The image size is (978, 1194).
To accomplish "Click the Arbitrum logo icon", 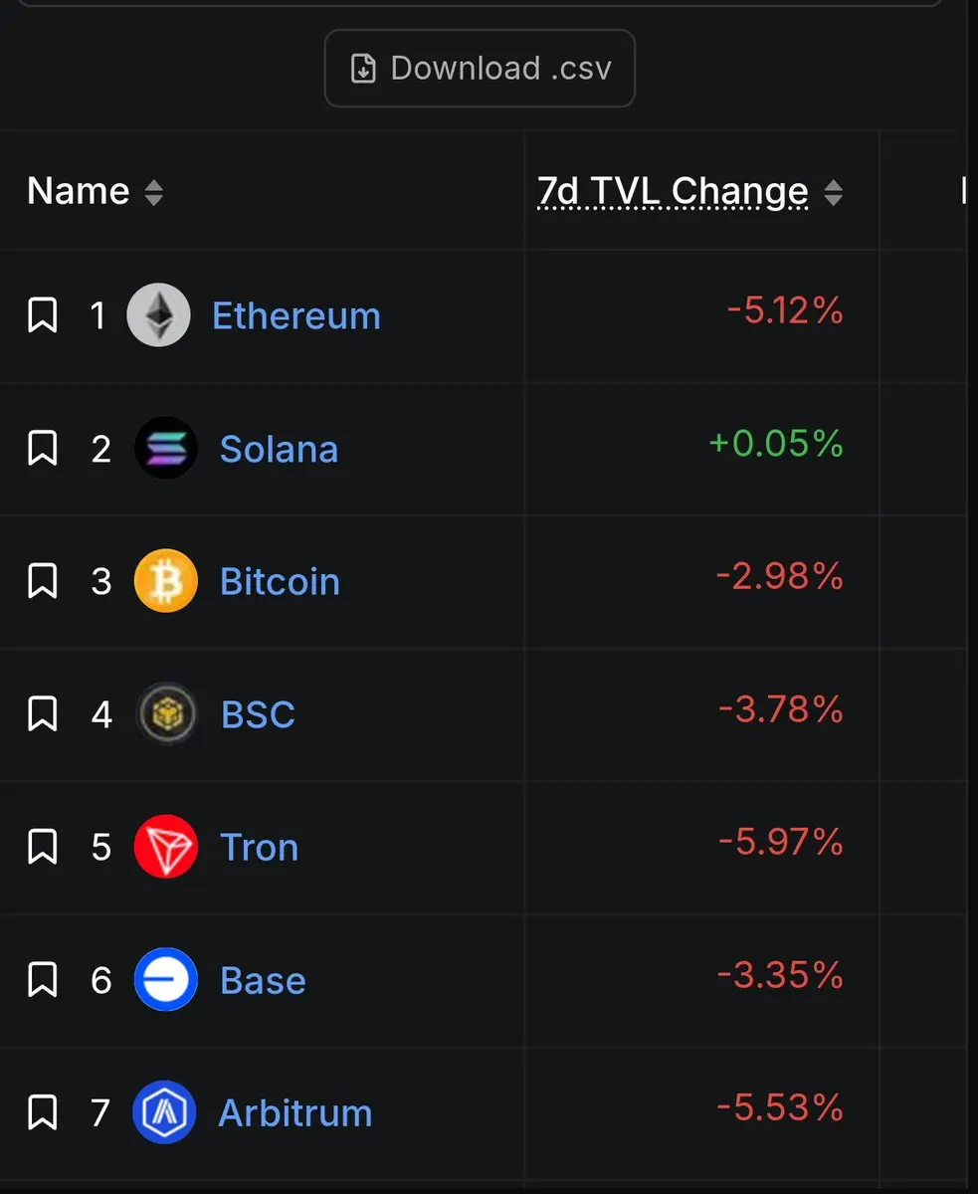I will [164, 1111].
